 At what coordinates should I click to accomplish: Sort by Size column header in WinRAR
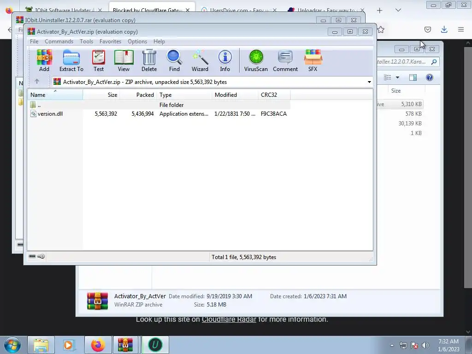coord(101,94)
